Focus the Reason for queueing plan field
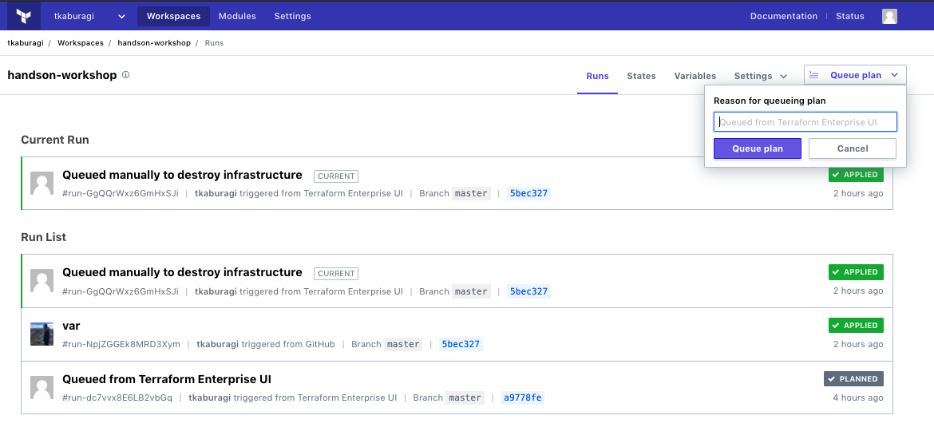Screen dimensions: 934x443 pyautogui.click(x=805, y=122)
